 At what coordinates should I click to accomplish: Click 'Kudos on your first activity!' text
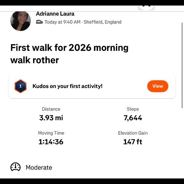coord(67,86)
